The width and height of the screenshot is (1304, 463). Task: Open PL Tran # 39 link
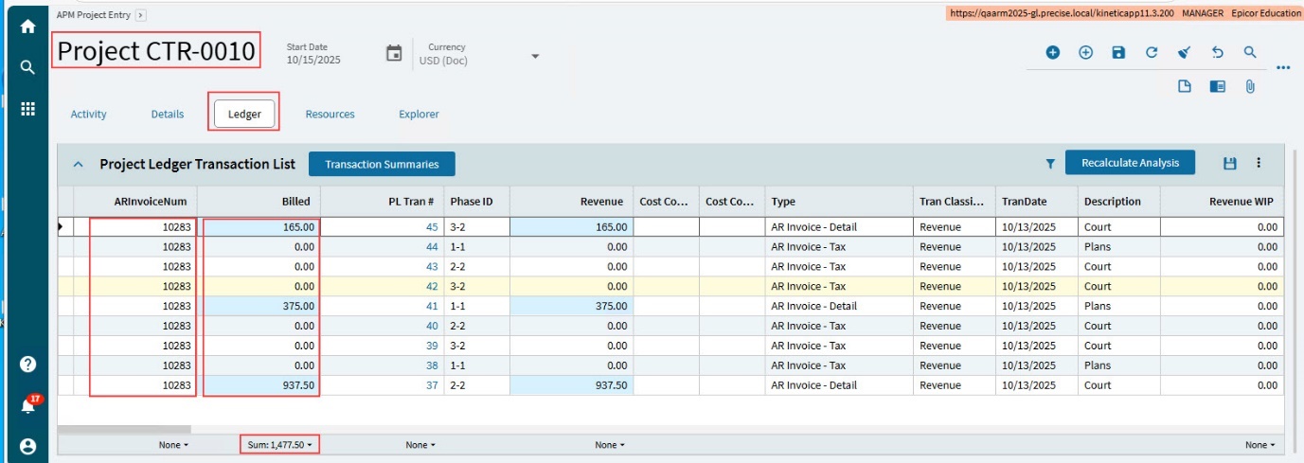coord(432,346)
